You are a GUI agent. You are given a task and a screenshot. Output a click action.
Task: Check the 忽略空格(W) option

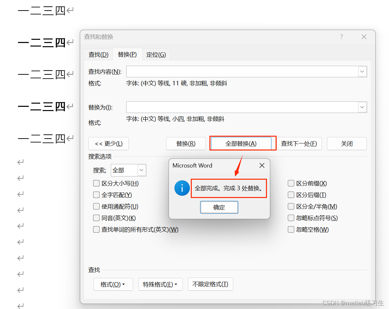(x=291, y=230)
